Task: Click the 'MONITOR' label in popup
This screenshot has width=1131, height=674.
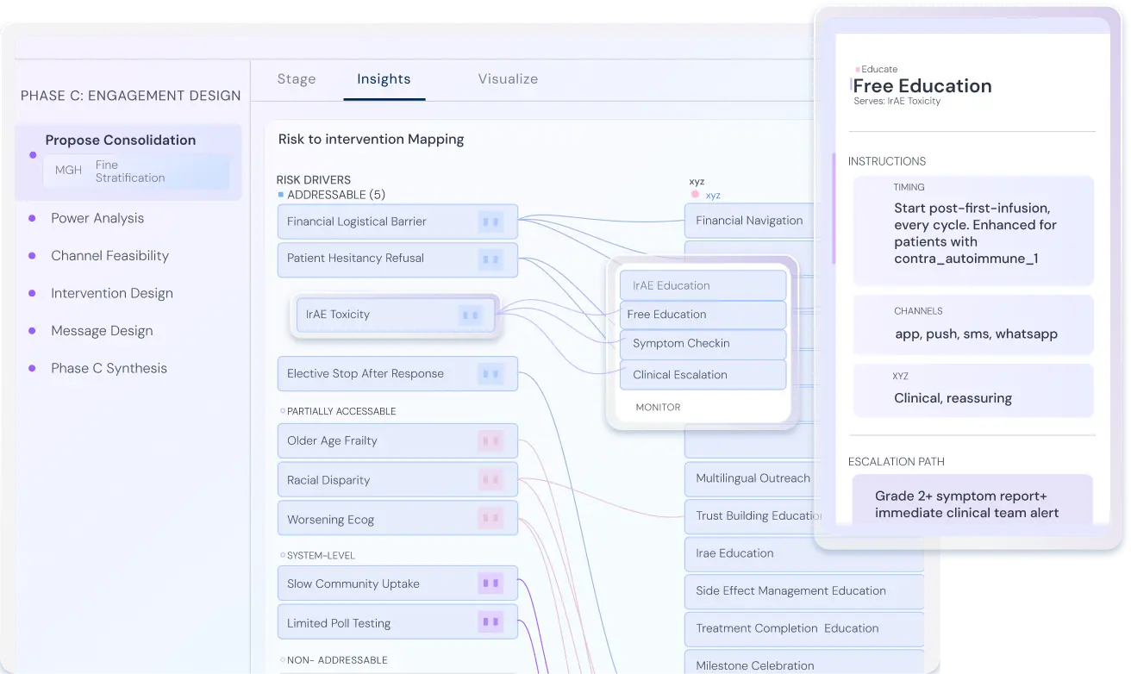Action: 658,407
